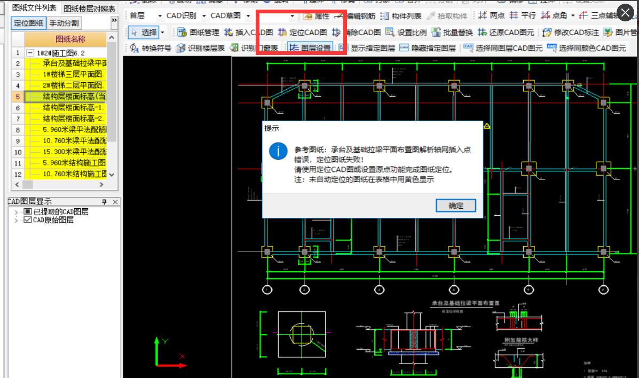
Task: Click row number 10 header cell
Action: coord(18,152)
